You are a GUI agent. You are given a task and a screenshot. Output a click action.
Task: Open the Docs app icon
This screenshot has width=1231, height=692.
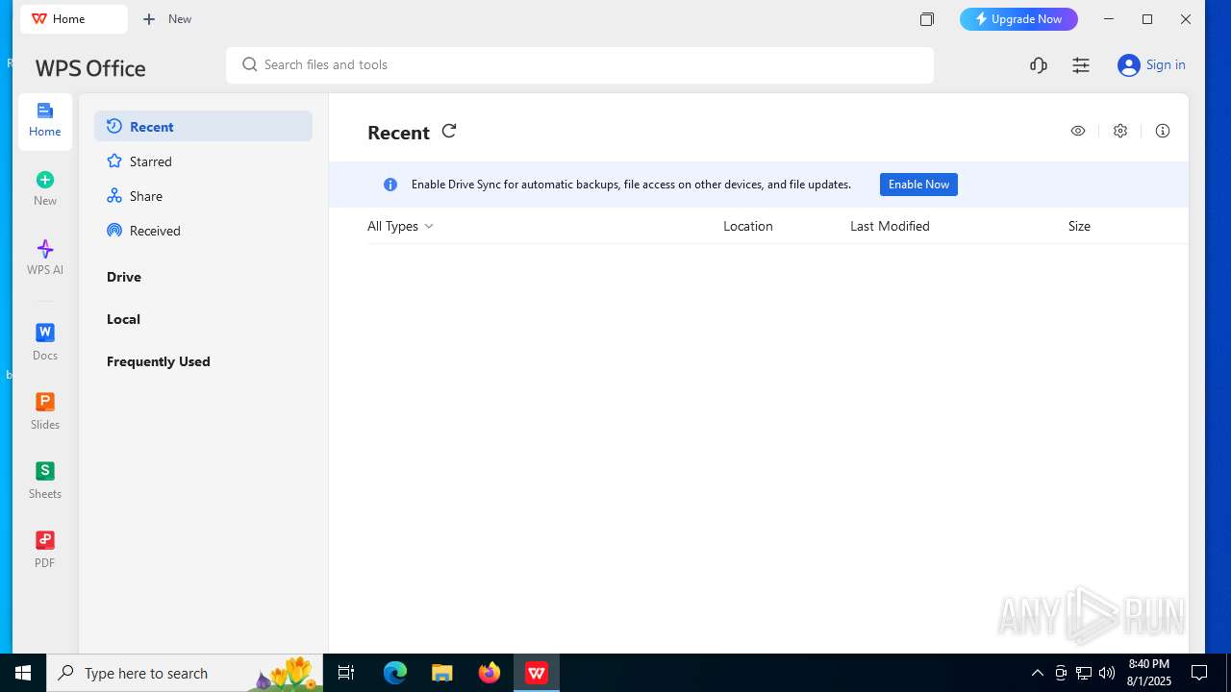(x=44, y=333)
